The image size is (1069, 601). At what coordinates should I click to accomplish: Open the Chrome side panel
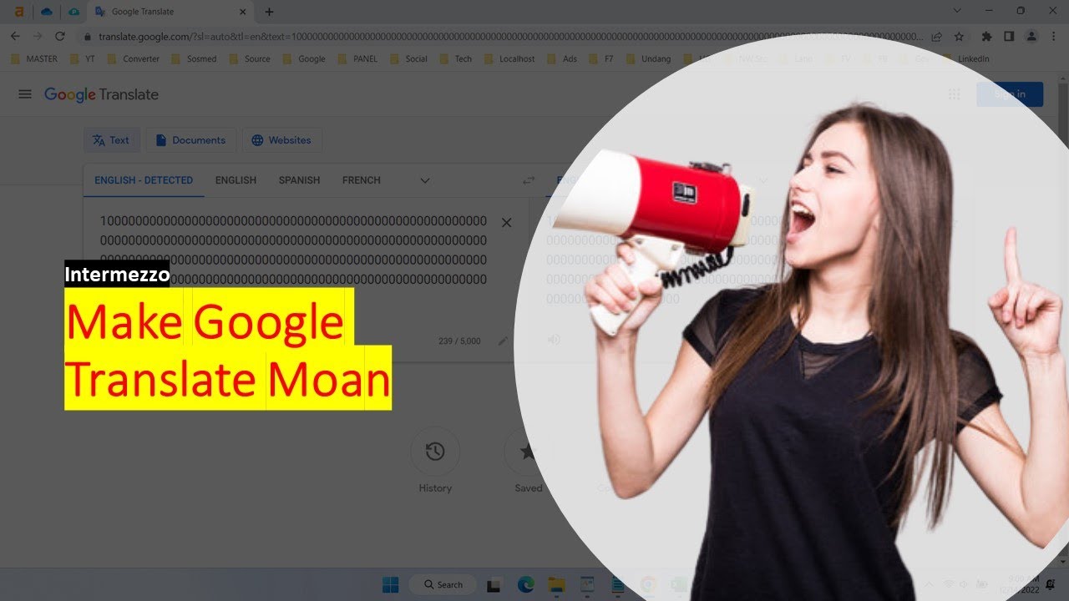point(1009,37)
